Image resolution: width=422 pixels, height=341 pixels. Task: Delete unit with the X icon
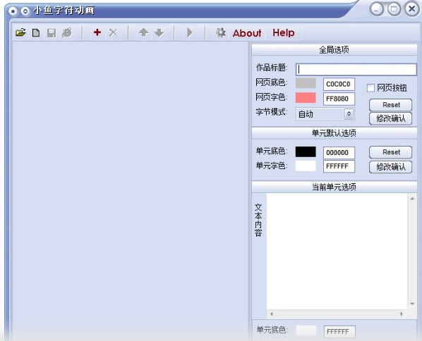click(x=113, y=33)
